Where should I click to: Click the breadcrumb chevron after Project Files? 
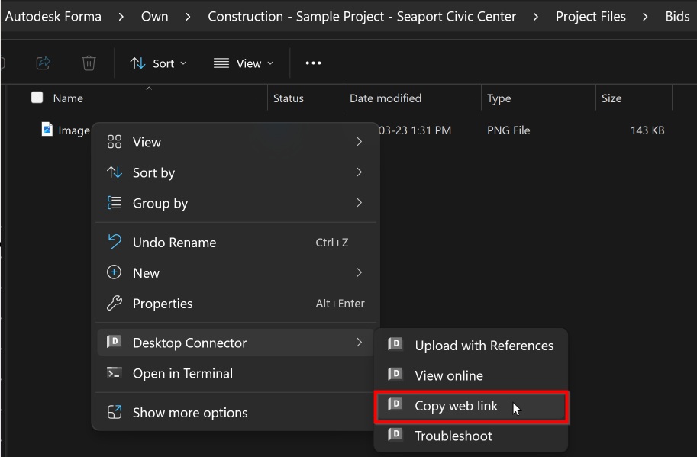(645, 17)
